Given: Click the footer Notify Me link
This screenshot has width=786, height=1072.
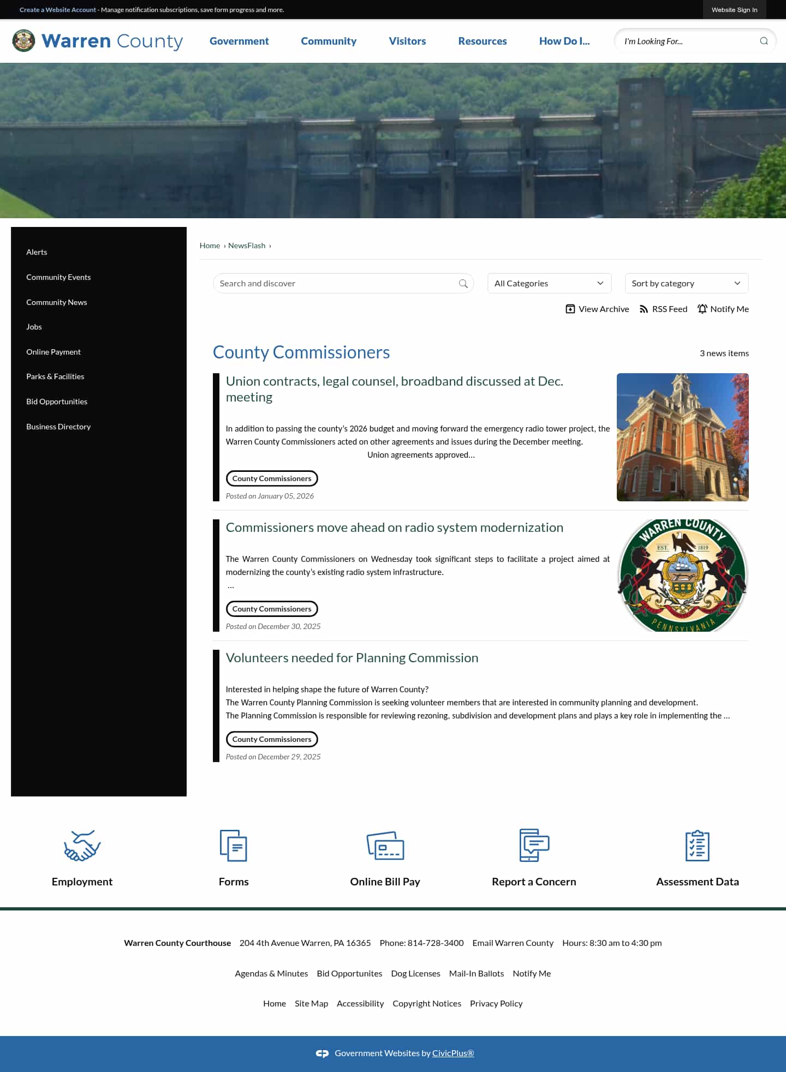Looking at the screenshot, I should coord(532,973).
